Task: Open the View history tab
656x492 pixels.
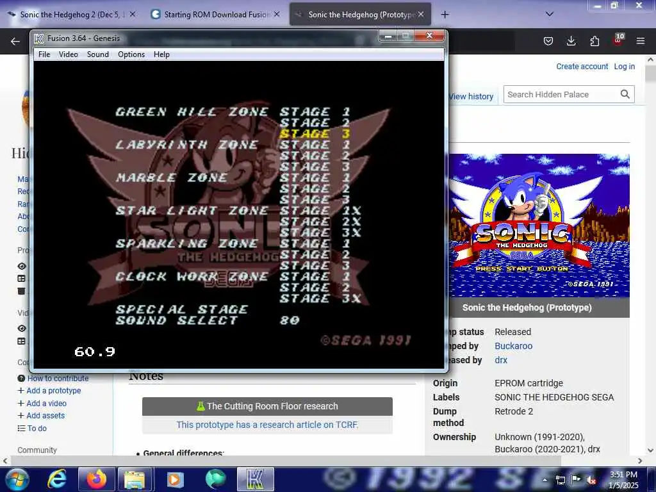Action: click(x=471, y=96)
